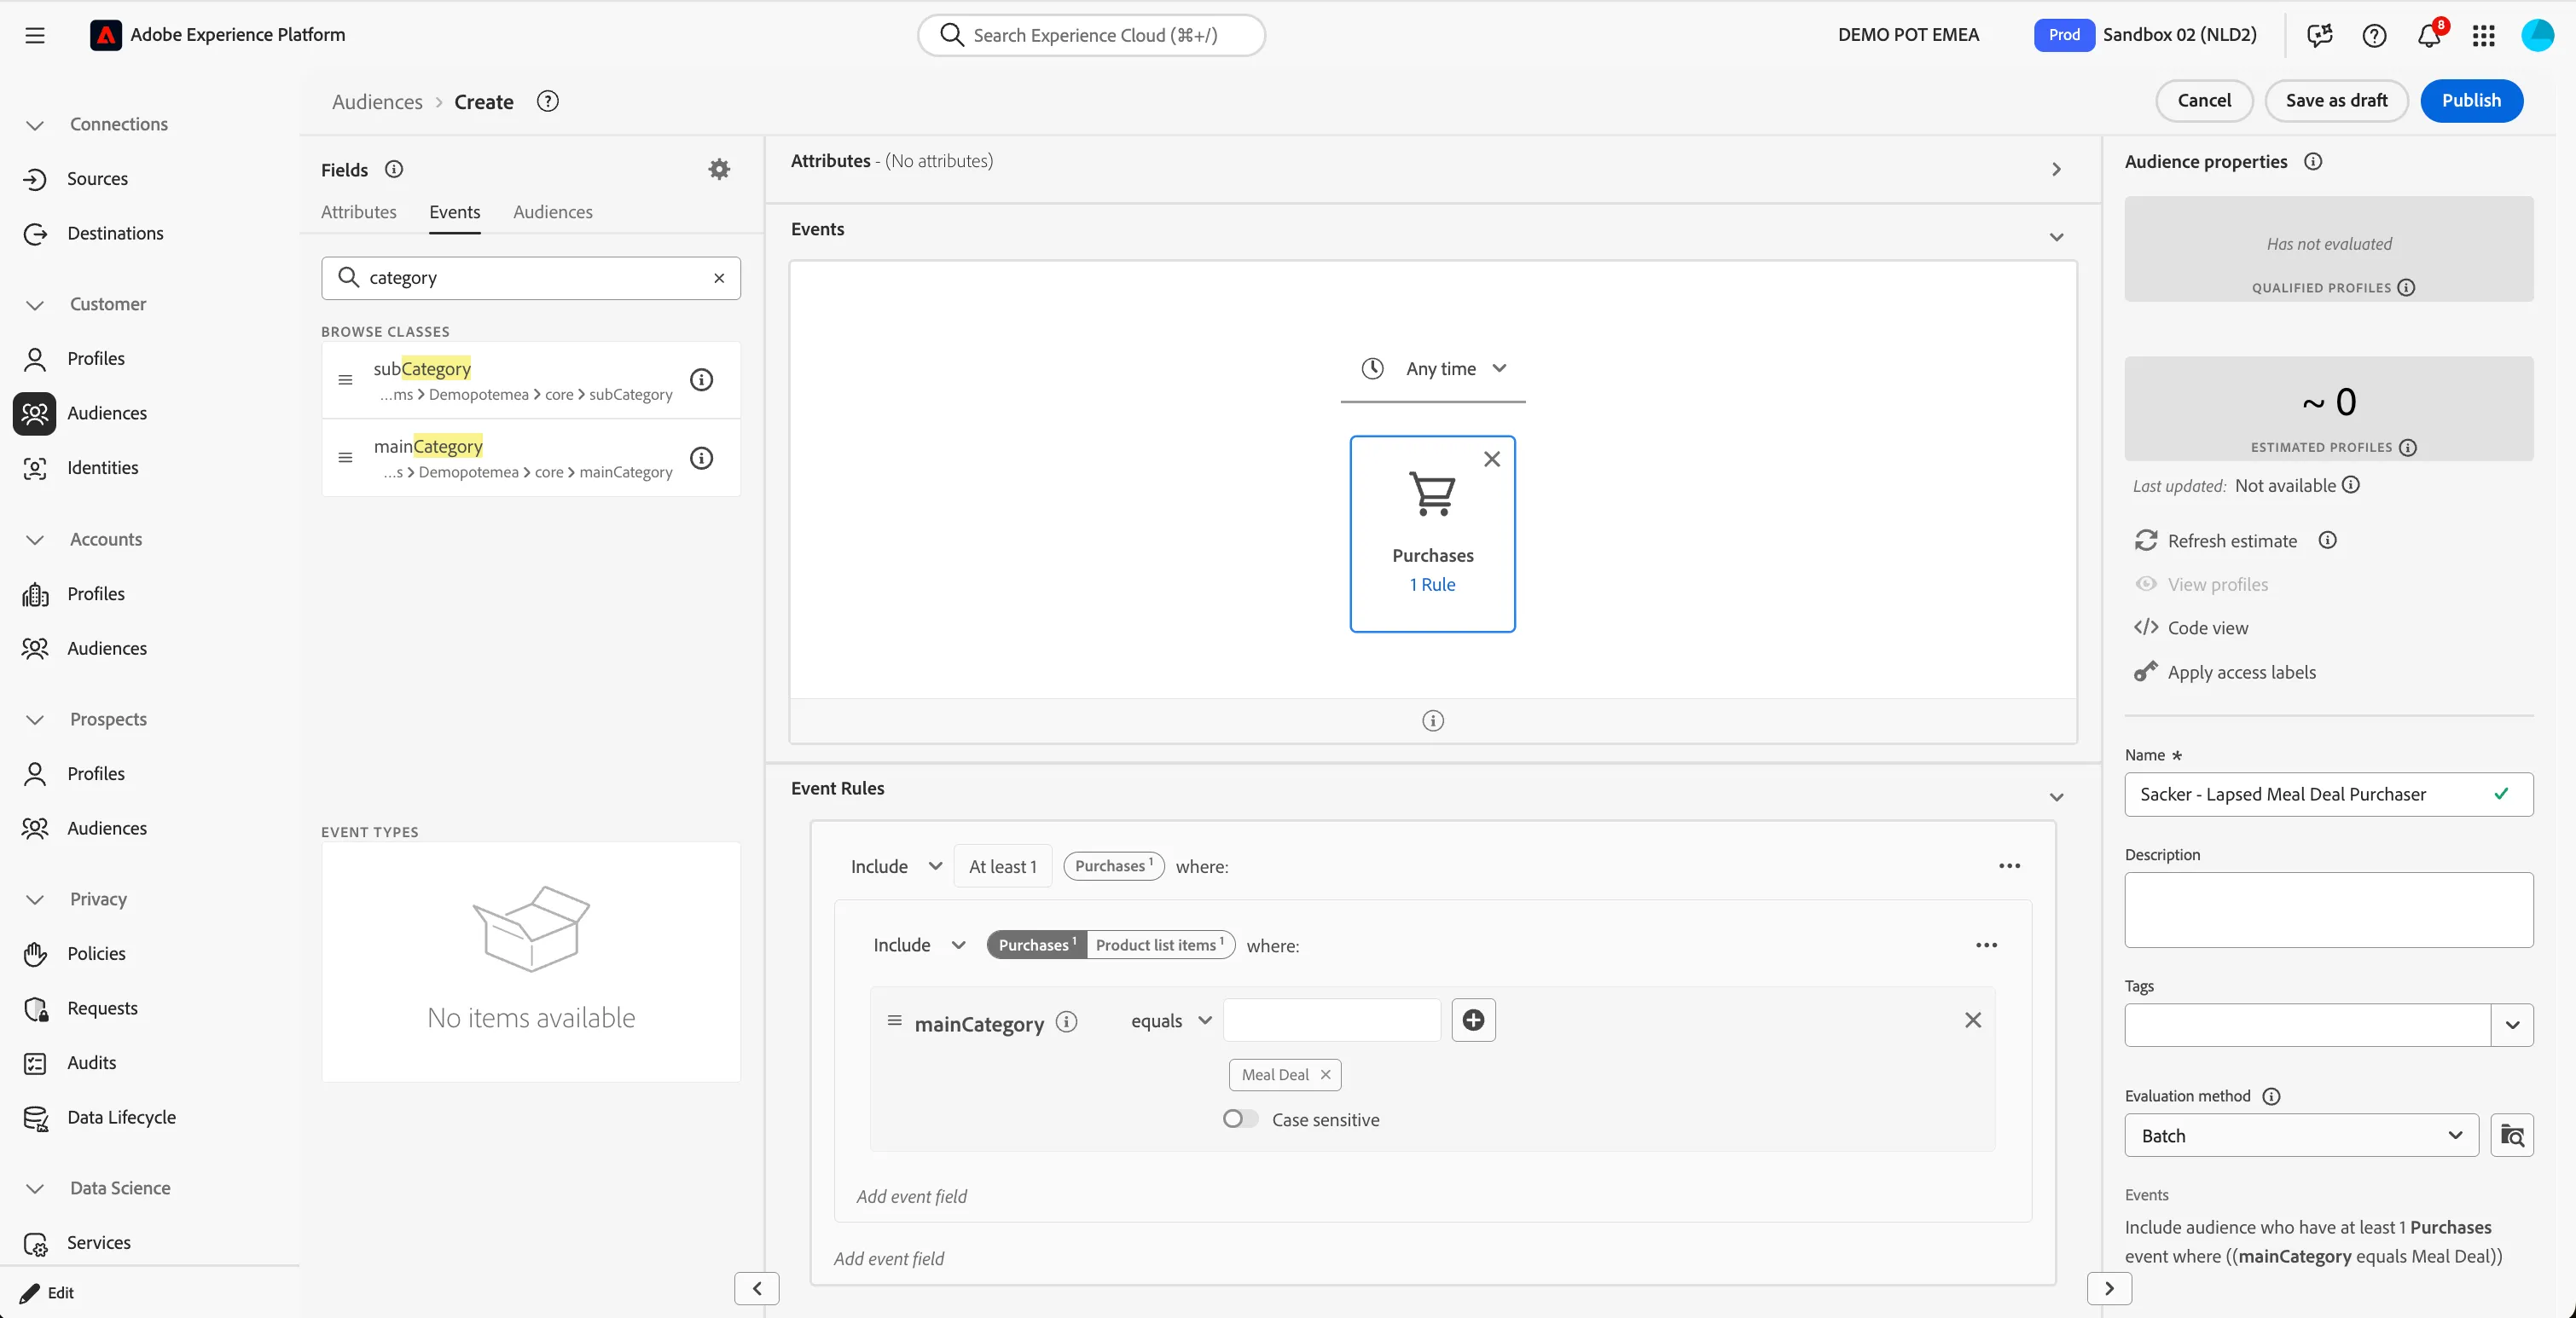Open the outer Include dropdown
This screenshot has height=1318, width=2576.
(x=896, y=866)
